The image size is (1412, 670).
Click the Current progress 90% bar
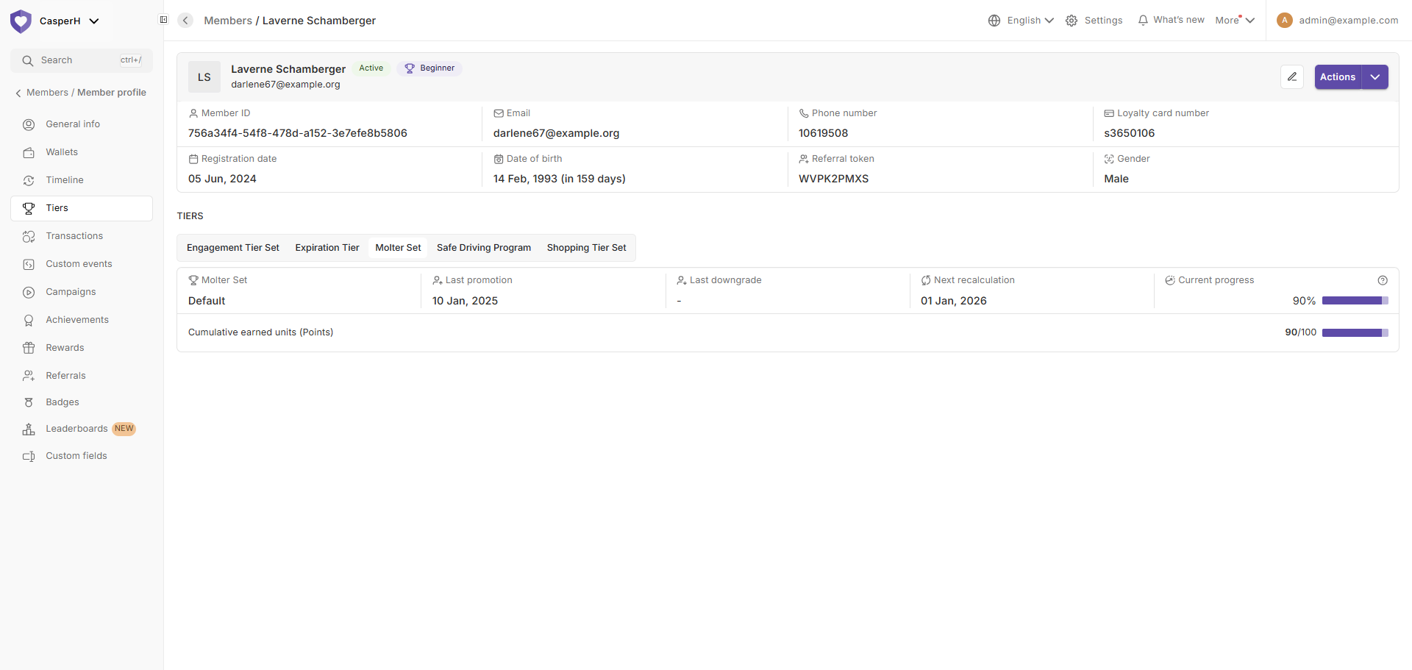click(x=1355, y=301)
